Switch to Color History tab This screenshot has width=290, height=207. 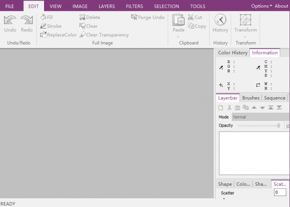pos(232,53)
